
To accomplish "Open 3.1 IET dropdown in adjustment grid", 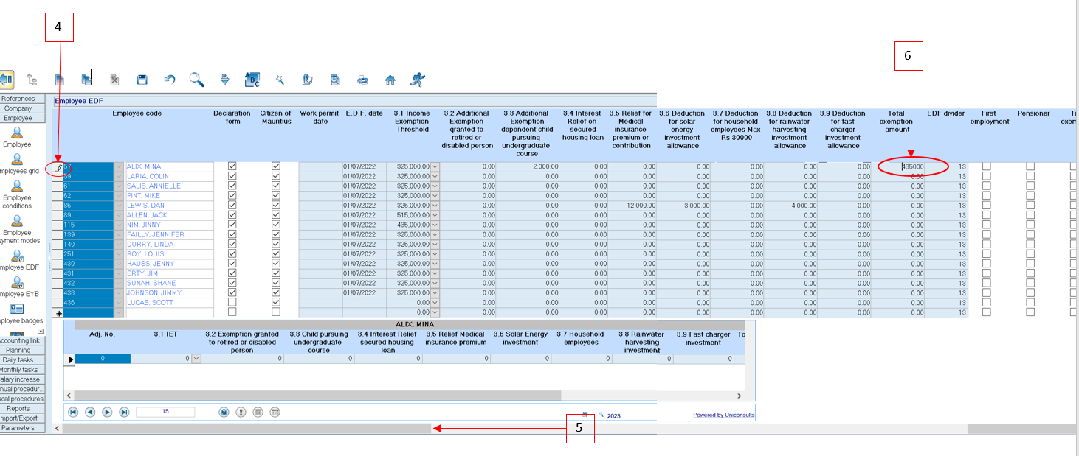I will 196,359.
